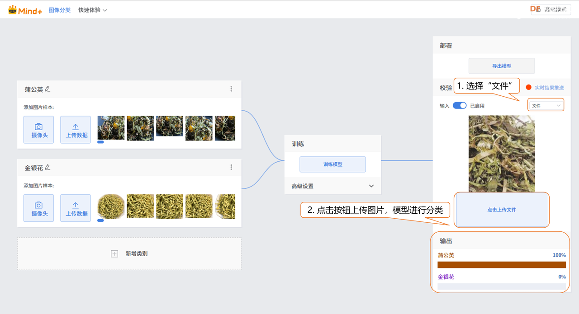
Task: Select the 图像分类 tab
Action: tap(59, 10)
